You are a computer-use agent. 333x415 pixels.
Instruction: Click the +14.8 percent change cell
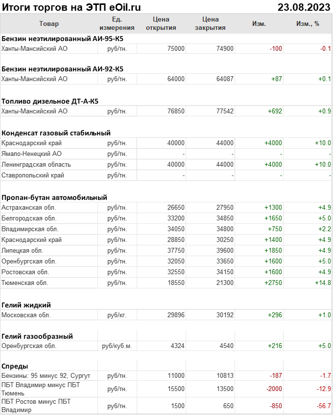pyautogui.click(x=323, y=283)
